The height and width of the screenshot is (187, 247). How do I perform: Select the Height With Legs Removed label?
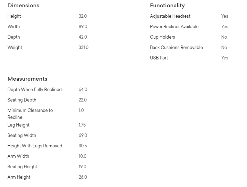35,146
